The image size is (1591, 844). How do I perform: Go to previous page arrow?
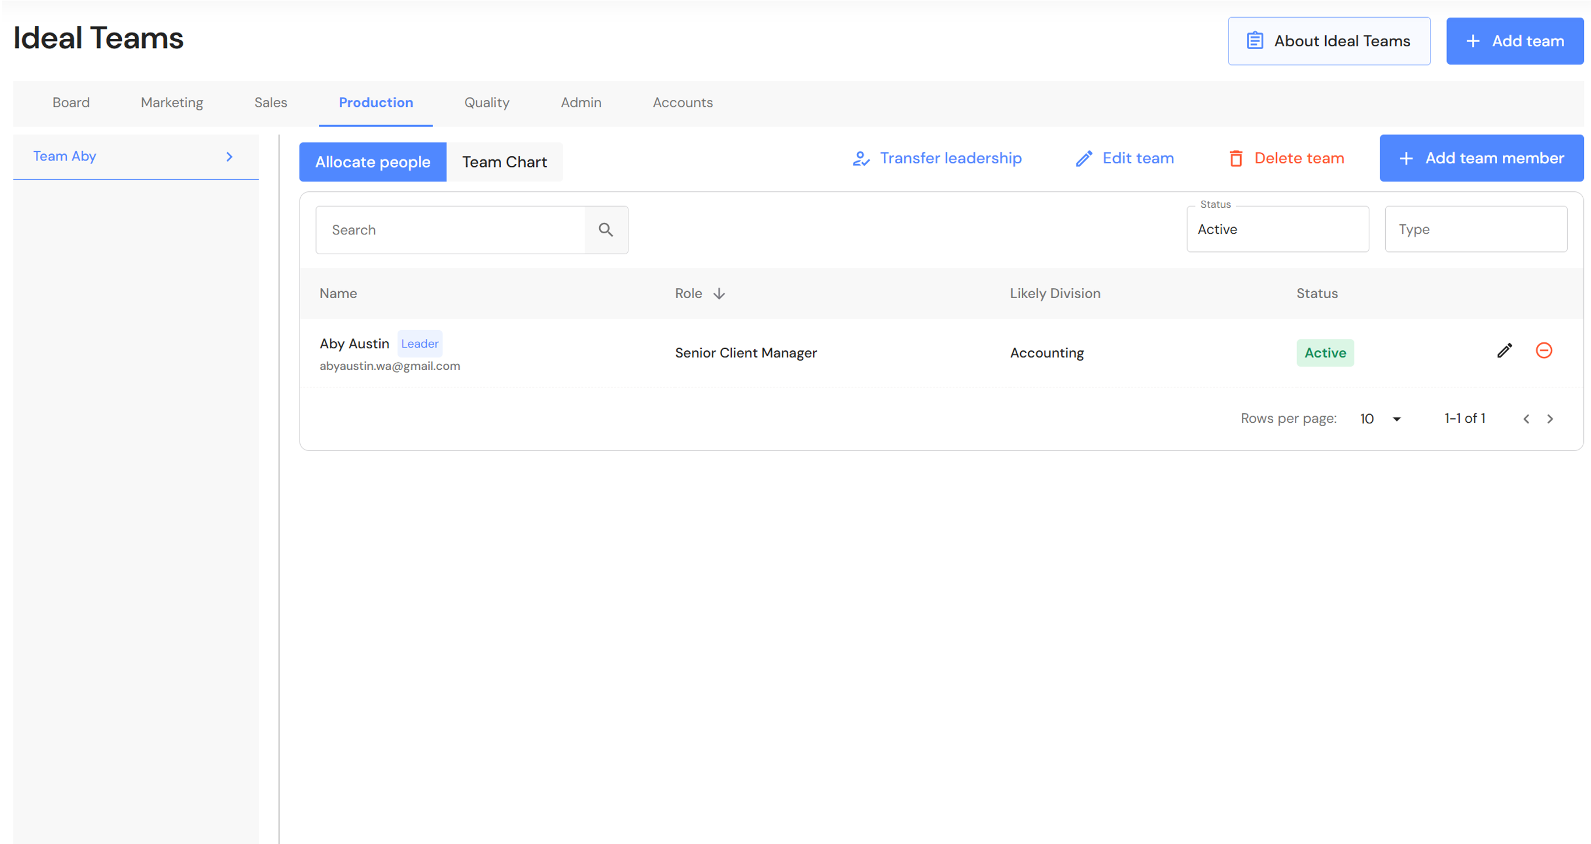1526,419
